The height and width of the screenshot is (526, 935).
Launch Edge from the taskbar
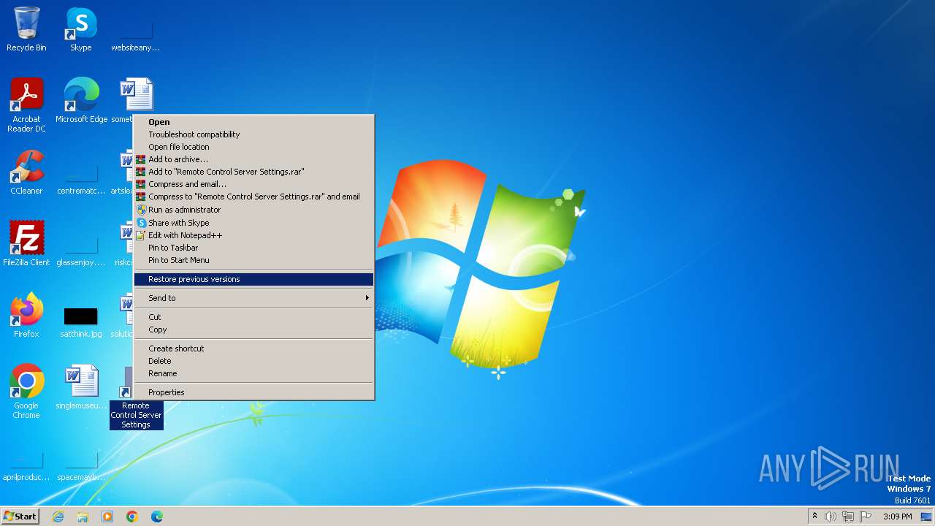coord(157,517)
